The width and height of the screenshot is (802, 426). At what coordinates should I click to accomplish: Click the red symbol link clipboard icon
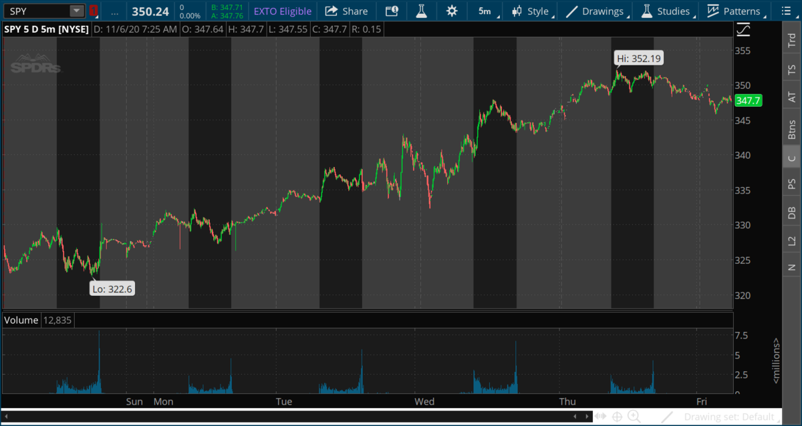click(94, 11)
